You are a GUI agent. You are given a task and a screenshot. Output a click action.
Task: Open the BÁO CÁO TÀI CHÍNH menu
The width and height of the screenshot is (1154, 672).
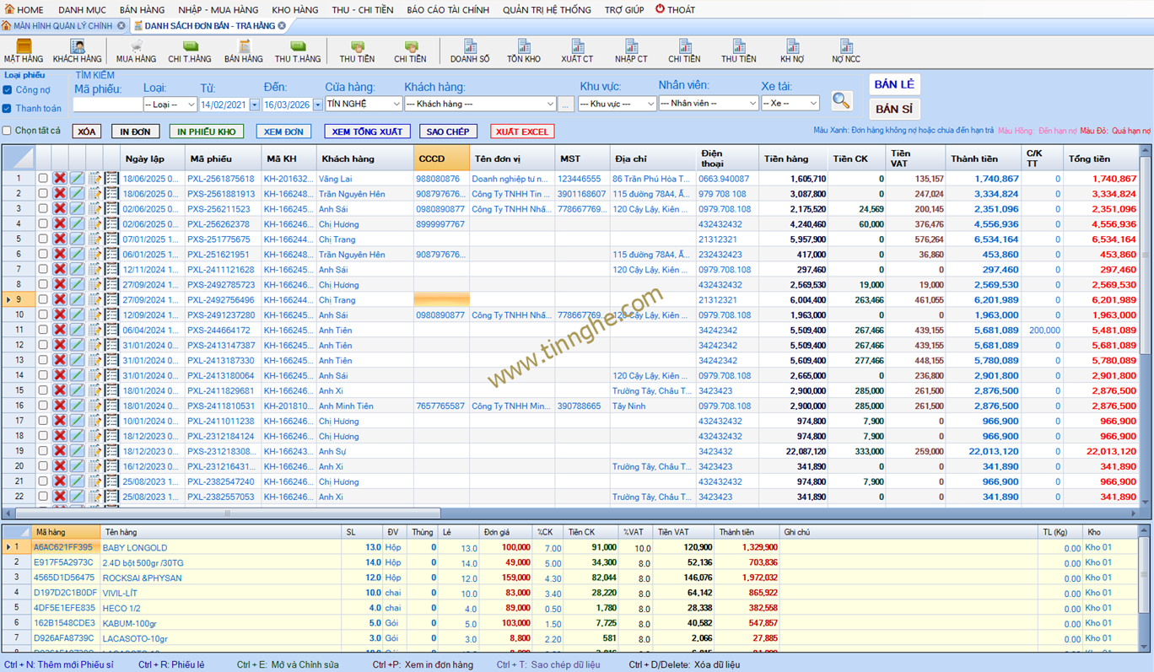pos(448,10)
